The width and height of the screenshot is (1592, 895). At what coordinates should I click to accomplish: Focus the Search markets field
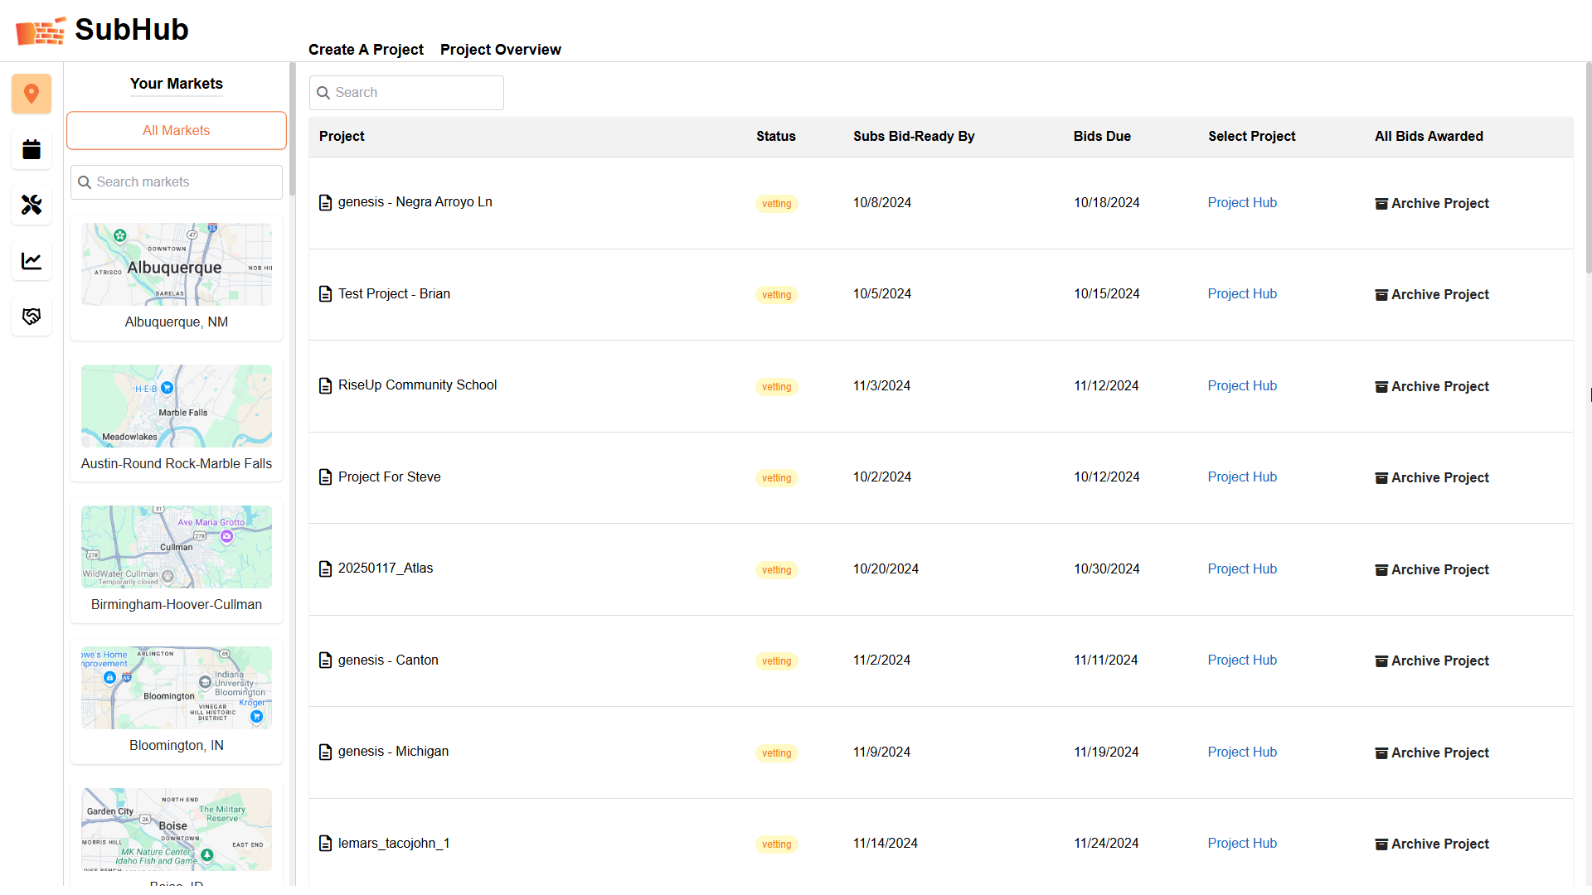pyautogui.click(x=177, y=182)
